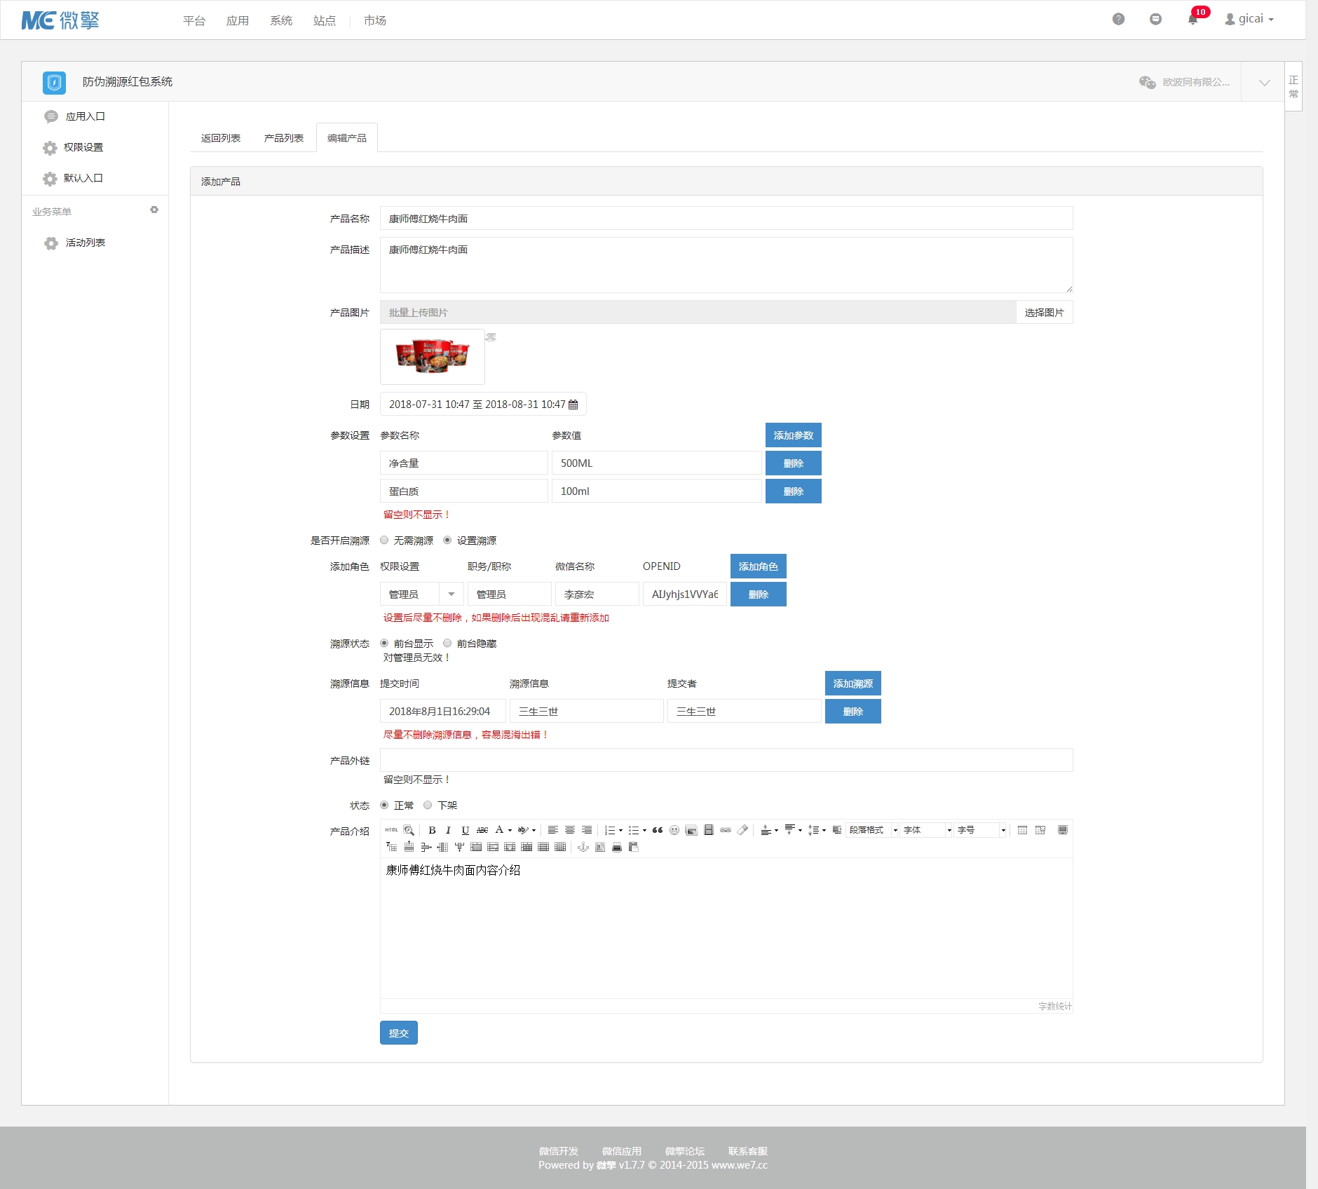This screenshot has width=1318, height=1189.
Task: Set product status to 正常
Action: [384, 805]
